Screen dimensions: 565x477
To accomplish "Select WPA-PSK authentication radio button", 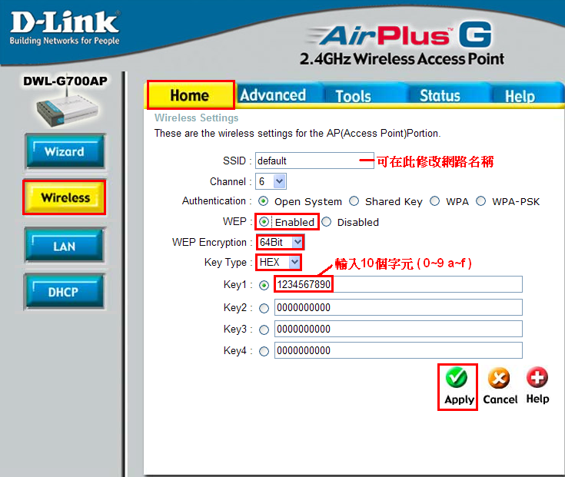I will pyautogui.click(x=481, y=201).
